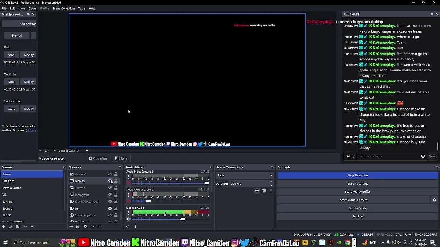Undock the Audio Mixer panel
The width and height of the screenshot is (440, 247).
tap(211, 167)
